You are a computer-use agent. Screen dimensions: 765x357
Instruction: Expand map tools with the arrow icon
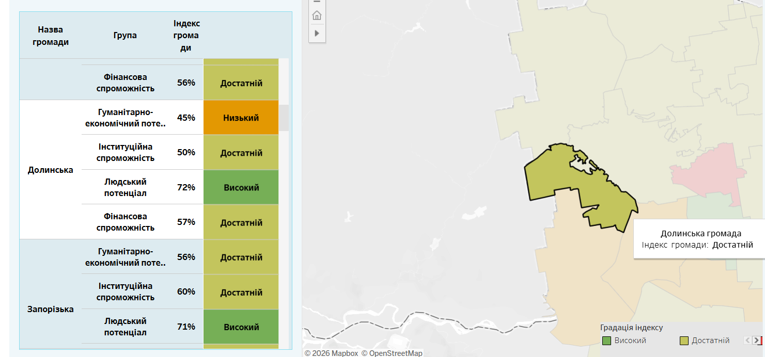tap(317, 33)
